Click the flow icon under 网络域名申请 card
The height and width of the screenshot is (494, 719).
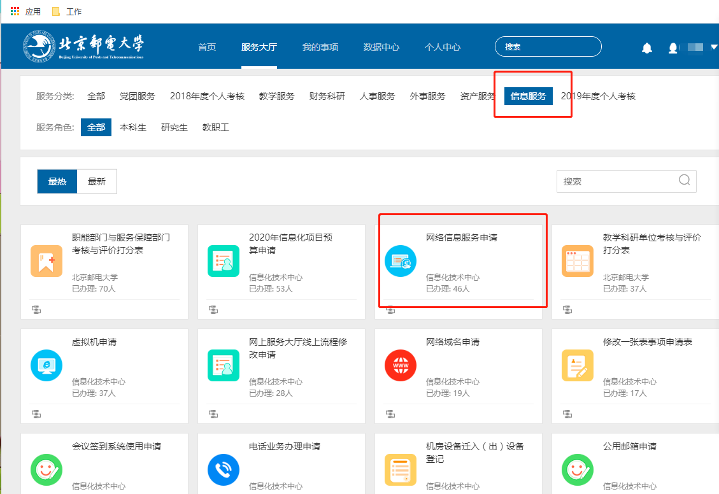click(x=390, y=414)
